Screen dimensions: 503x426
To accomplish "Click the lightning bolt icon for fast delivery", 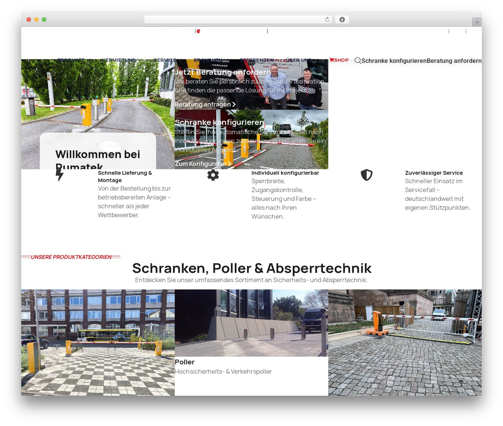I will 59,174.
